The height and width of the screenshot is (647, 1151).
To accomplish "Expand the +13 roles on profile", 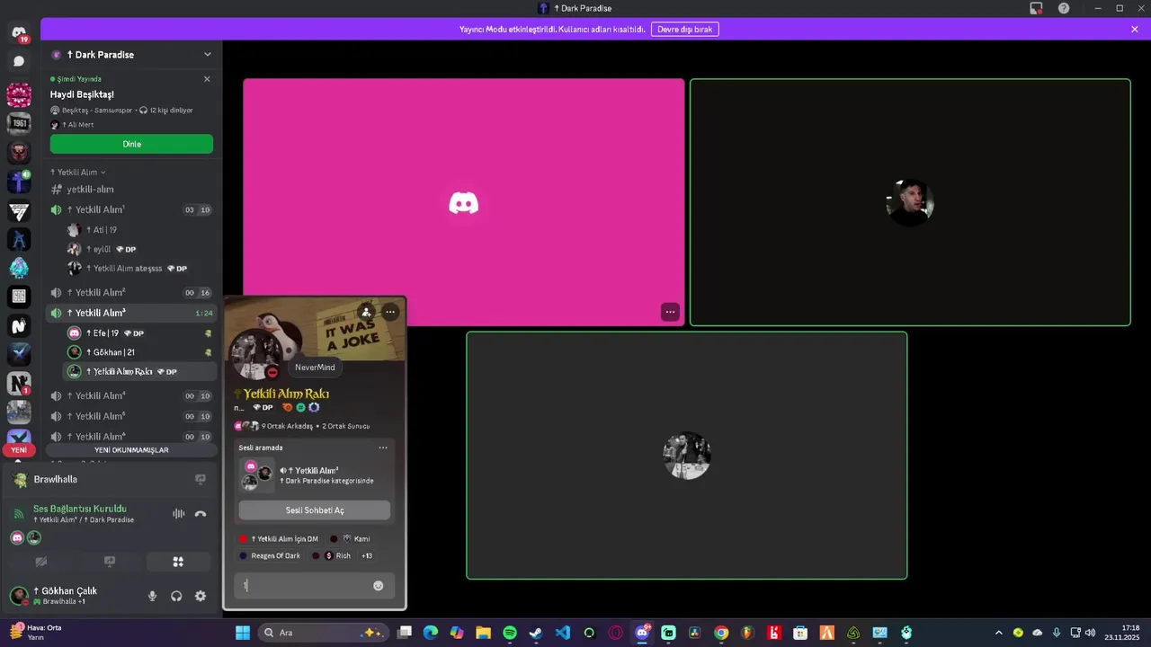I will (x=367, y=556).
